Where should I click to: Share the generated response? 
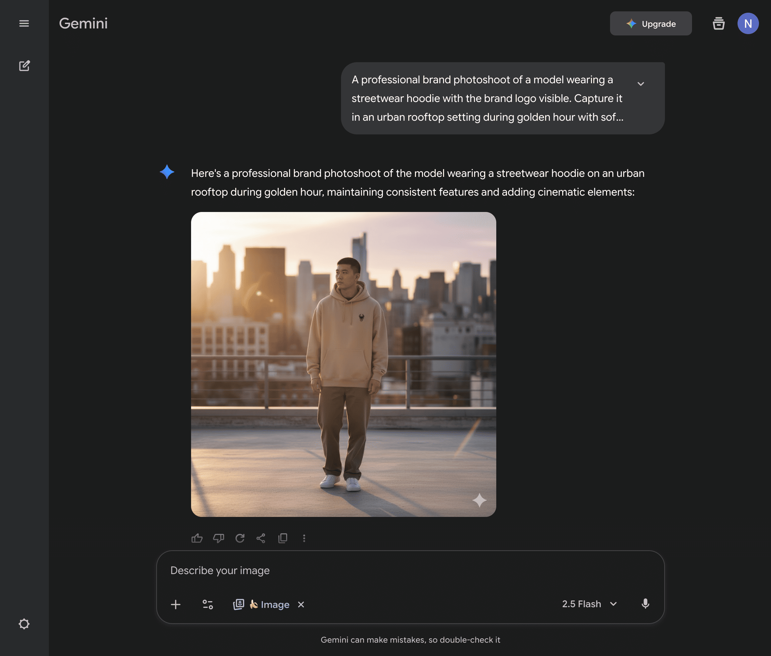pos(261,538)
